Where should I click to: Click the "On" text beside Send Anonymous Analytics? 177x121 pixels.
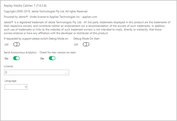[x=6, y=59]
